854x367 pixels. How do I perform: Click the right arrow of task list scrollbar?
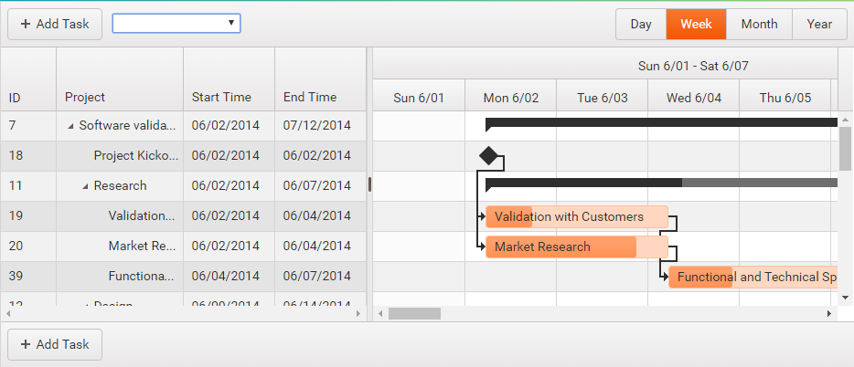358,313
